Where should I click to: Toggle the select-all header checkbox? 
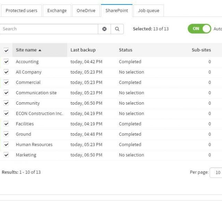click(x=6, y=50)
